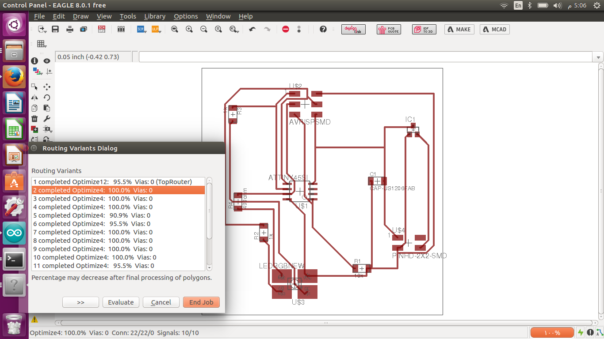Expand the command line history dropdown
Viewport: 604px width, 339px height.
pos(598,57)
